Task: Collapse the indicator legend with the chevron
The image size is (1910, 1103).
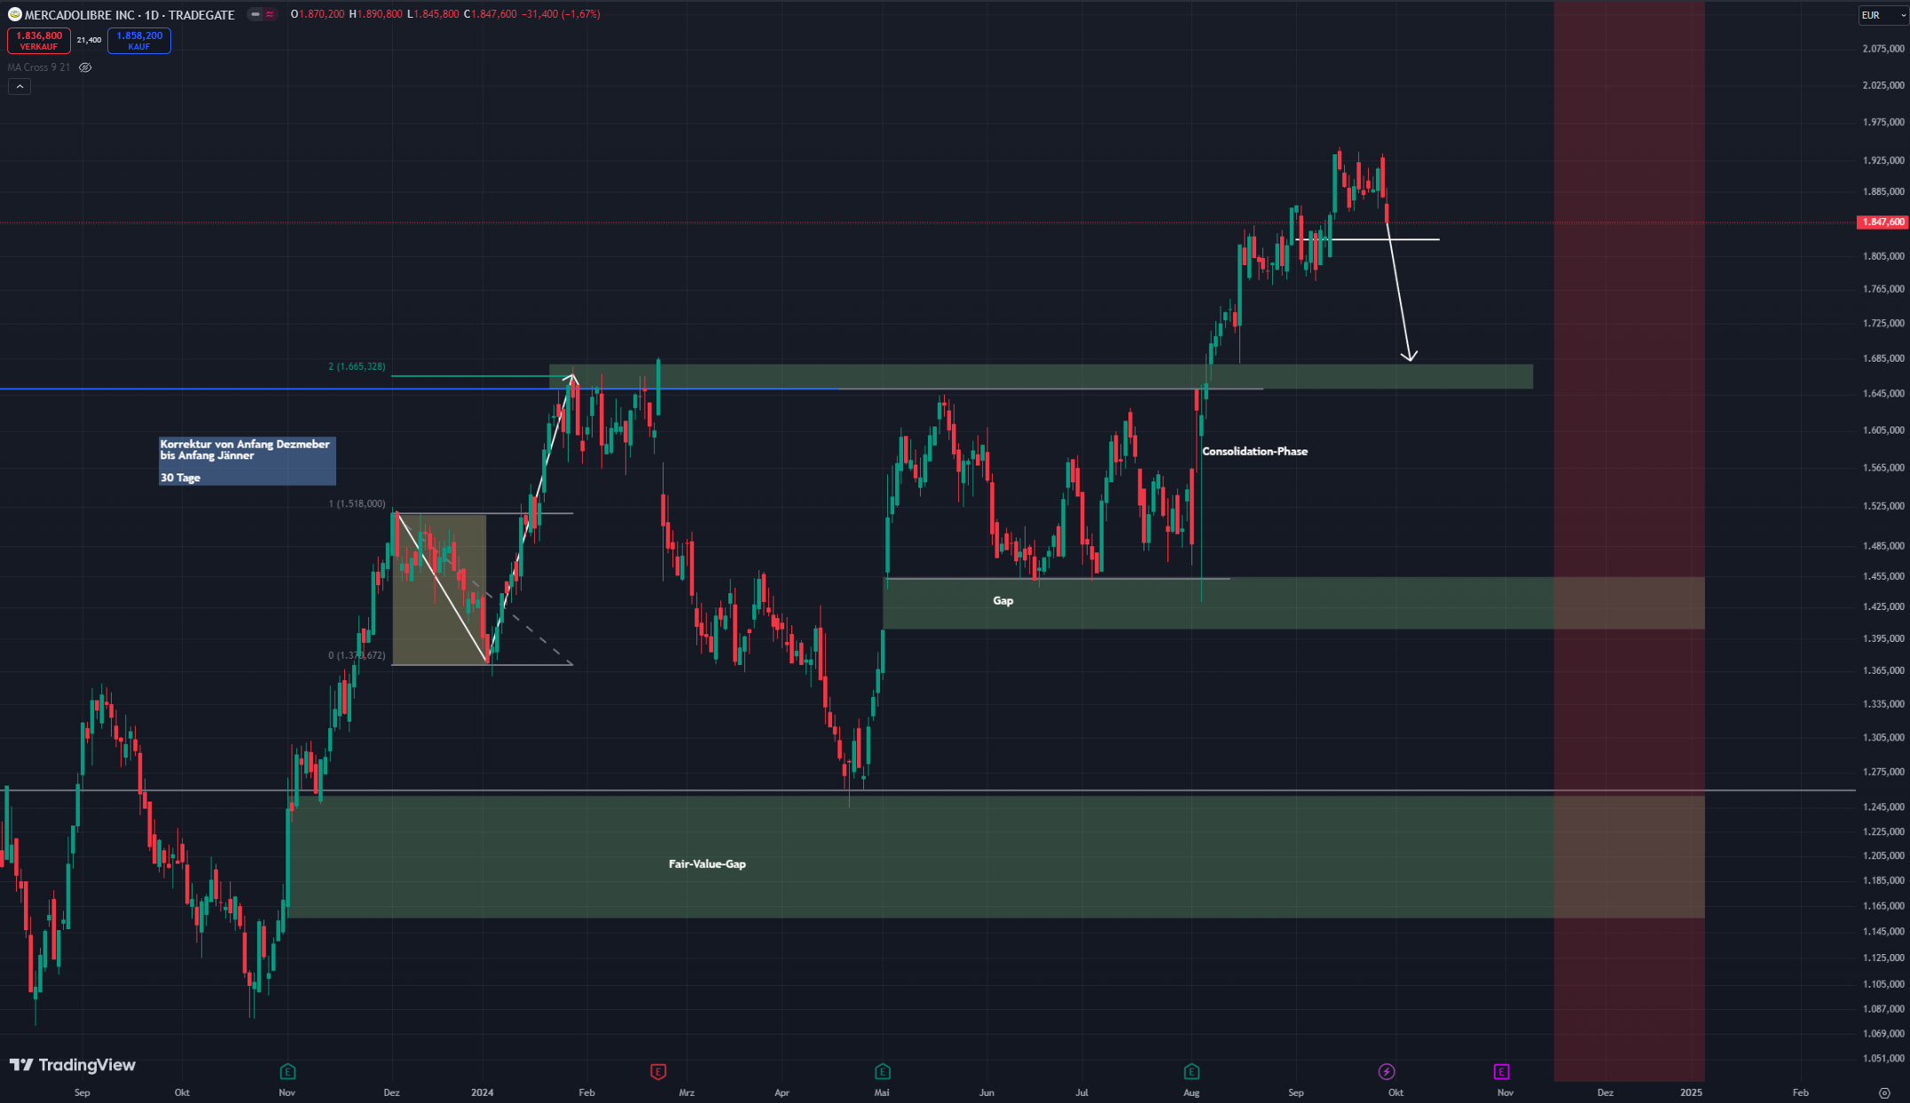Action: [20, 86]
